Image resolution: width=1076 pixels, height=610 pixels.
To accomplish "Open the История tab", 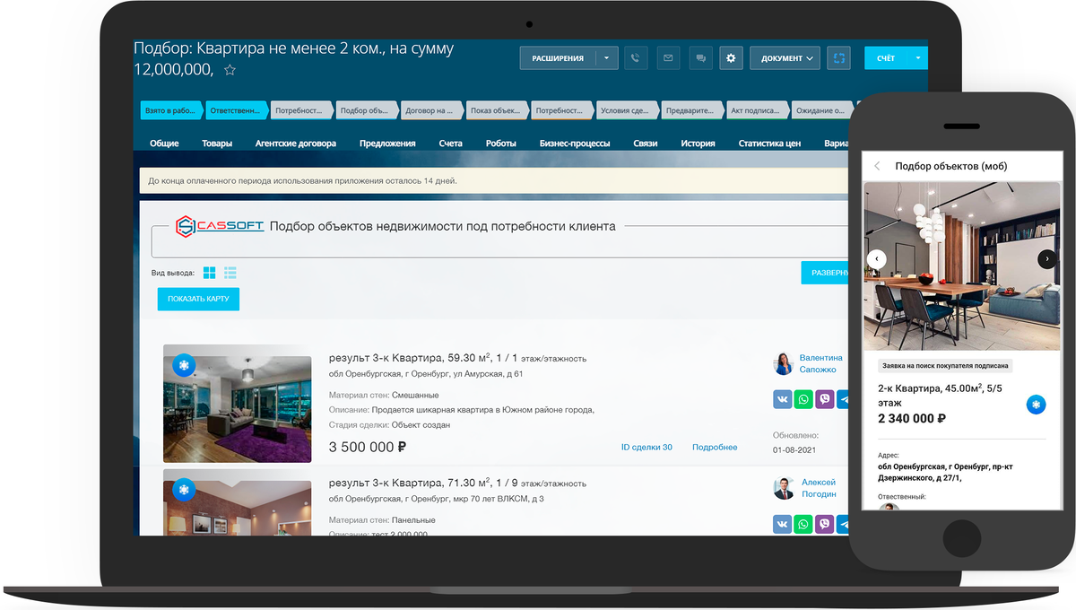I will [x=698, y=144].
